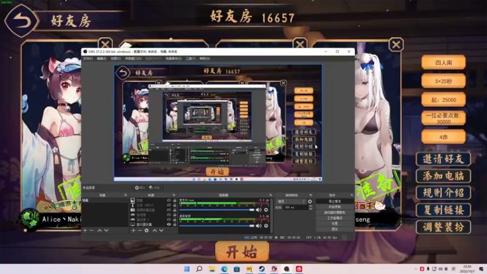Toggle visibility of the Image source
The width and height of the screenshot is (487, 274).
[x=169, y=200]
